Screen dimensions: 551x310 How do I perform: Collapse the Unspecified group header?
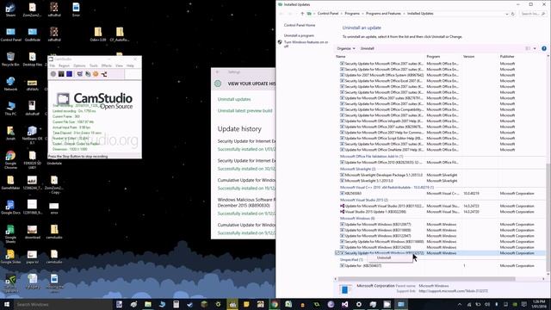pos(351,260)
